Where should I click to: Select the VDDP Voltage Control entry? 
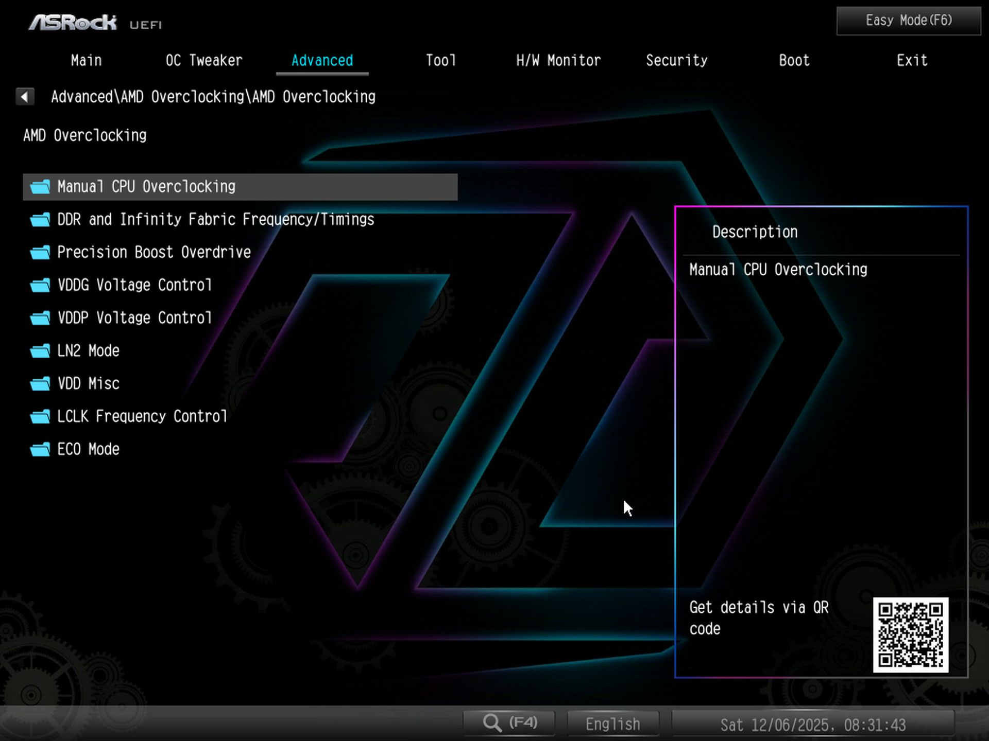pos(134,317)
